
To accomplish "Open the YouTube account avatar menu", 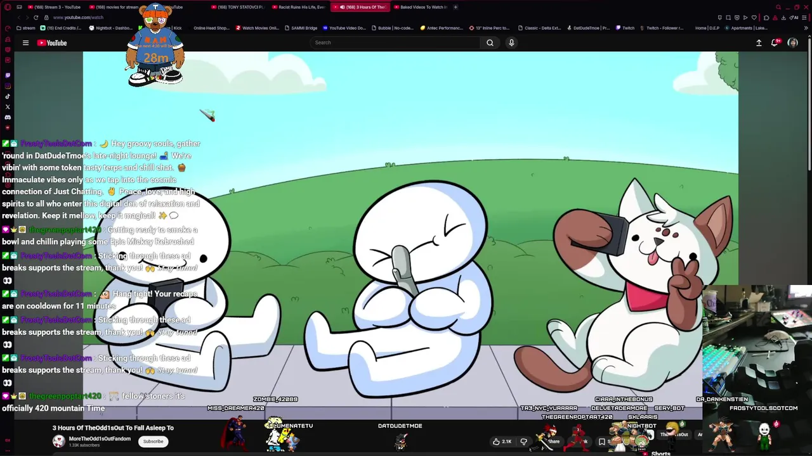I will point(792,42).
